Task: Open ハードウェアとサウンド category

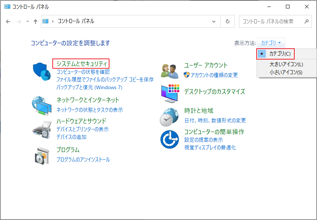Action: click(81, 121)
